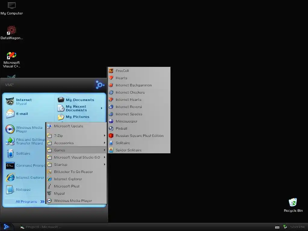Click the Internet Hearts icon
The image size is (308, 231).
tap(111, 100)
